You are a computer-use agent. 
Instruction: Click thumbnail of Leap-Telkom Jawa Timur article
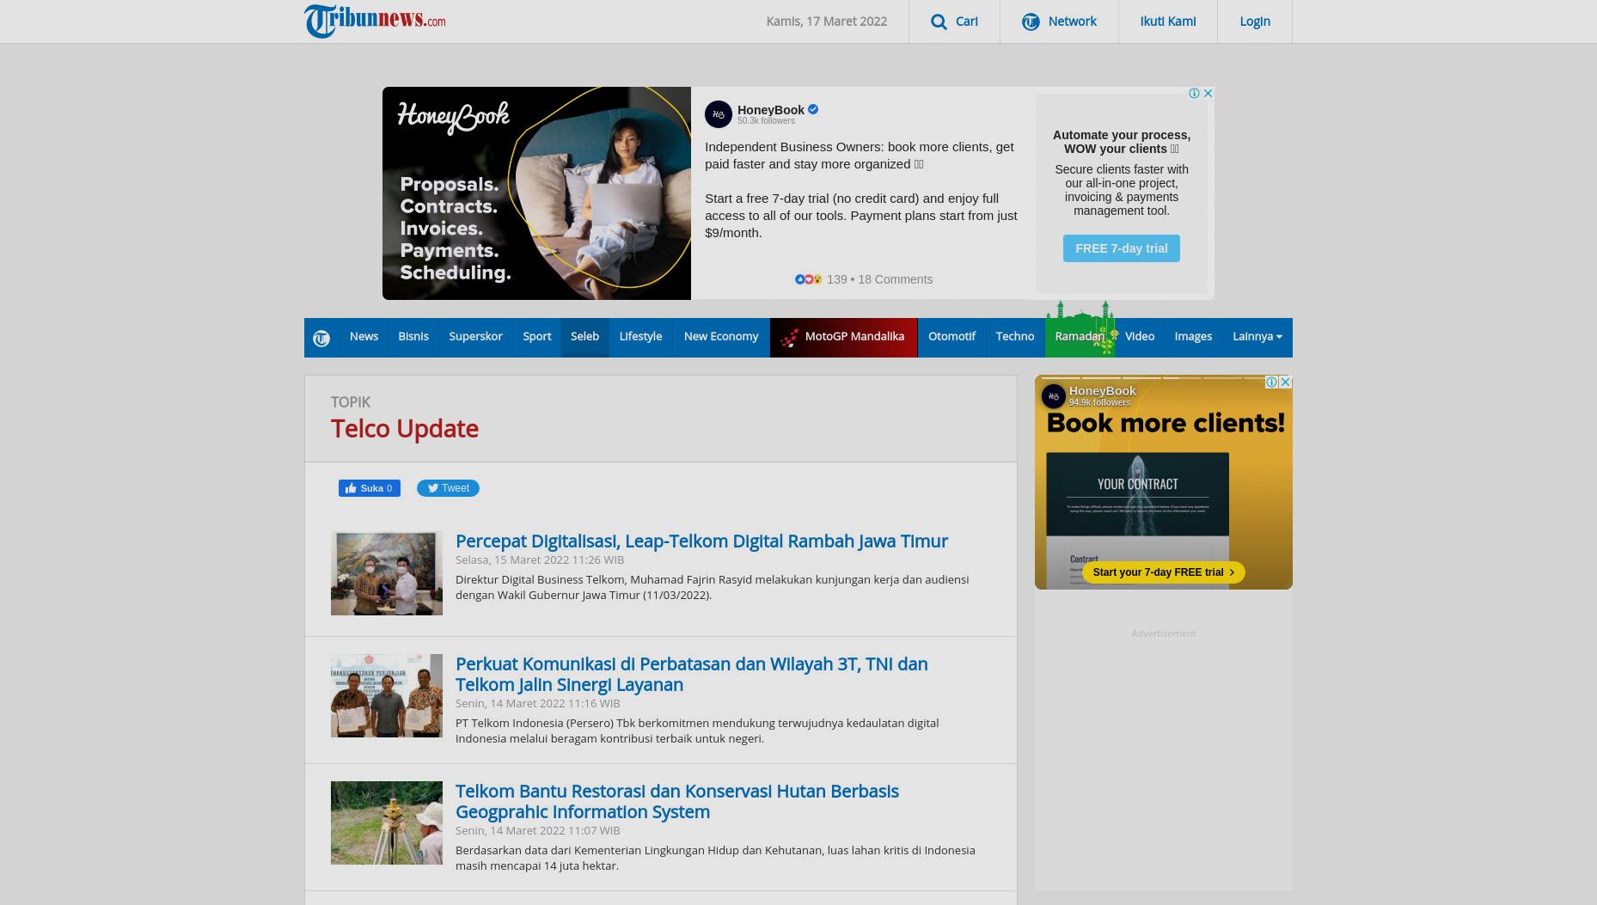coord(387,573)
